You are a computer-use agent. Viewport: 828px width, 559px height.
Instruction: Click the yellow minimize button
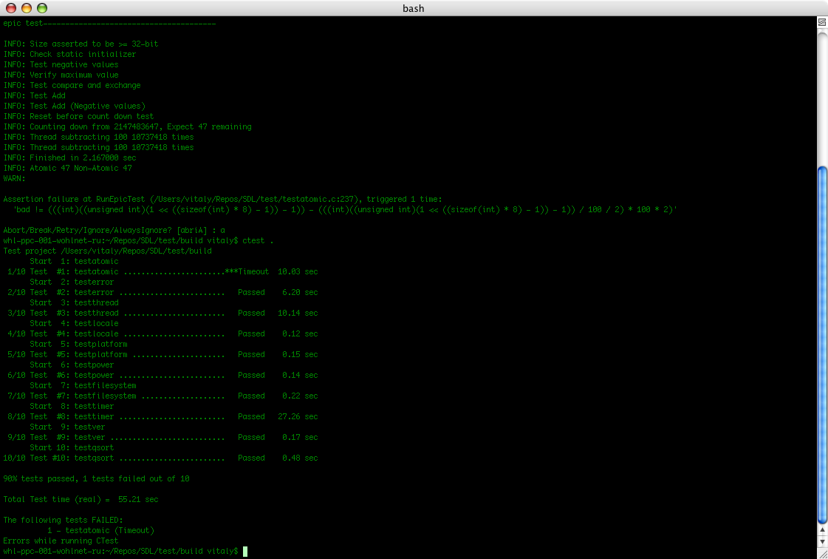coord(27,8)
